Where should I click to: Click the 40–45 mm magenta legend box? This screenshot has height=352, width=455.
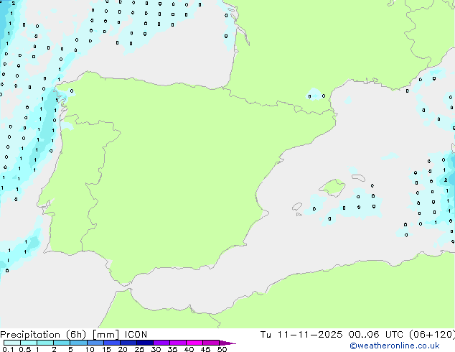point(194,343)
